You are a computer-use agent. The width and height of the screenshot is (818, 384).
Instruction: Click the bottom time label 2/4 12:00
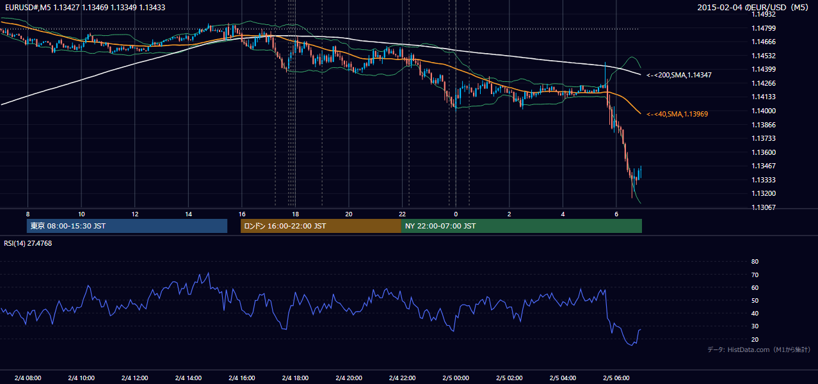tap(134, 378)
